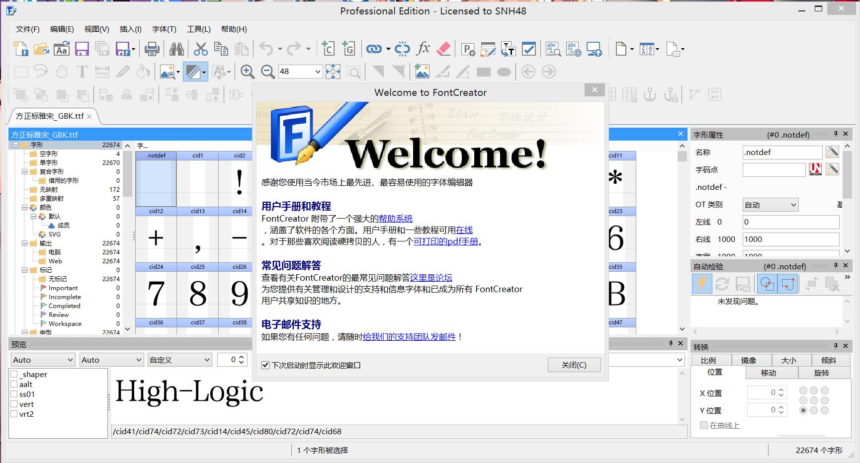Click the checkmark test icon in the toolbar
The height and width of the screenshot is (463, 860).
[529, 49]
